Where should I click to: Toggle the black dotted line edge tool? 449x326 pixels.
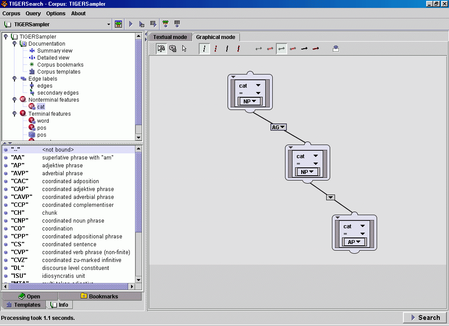tap(204, 49)
